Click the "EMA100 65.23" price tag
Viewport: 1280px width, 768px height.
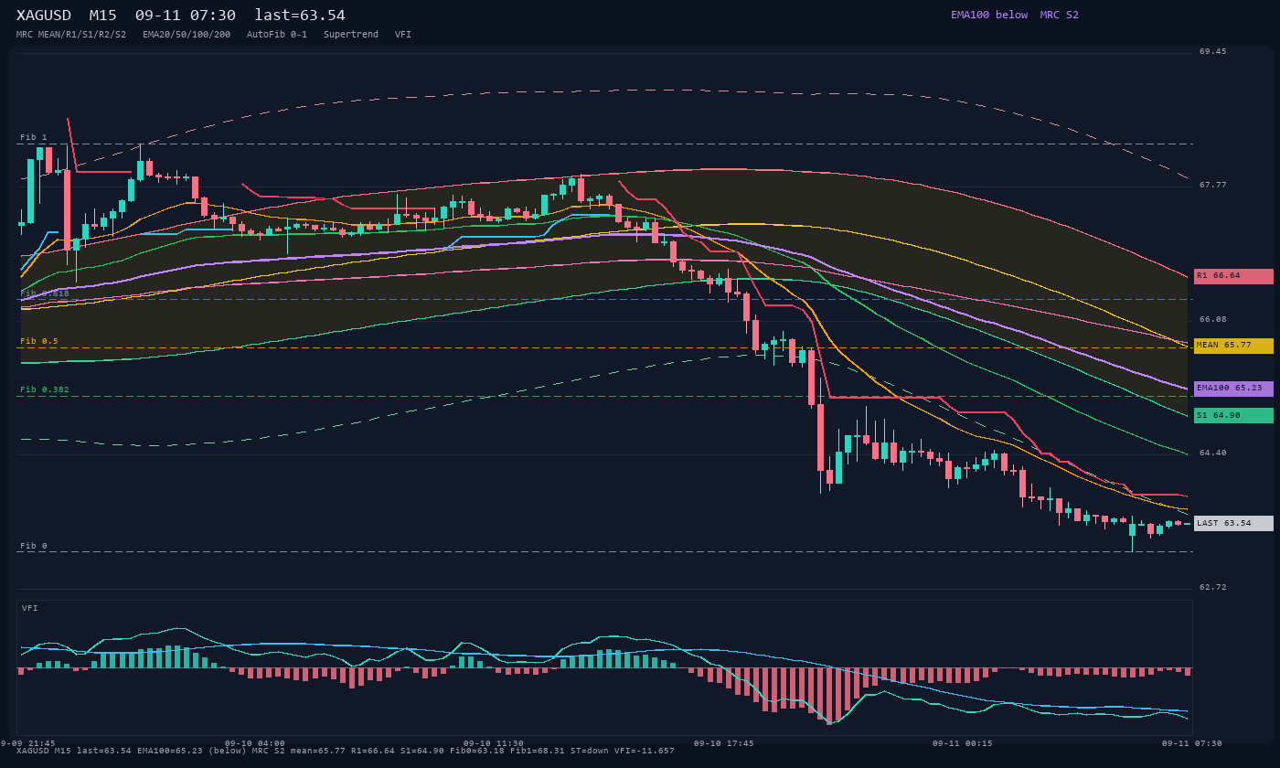1233,389
